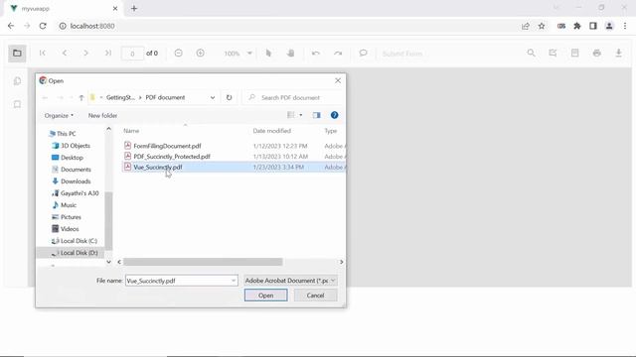Sort files by Date modified column header
The image size is (636, 357).
tap(271, 131)
